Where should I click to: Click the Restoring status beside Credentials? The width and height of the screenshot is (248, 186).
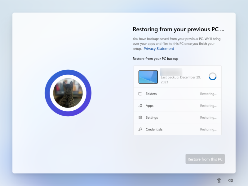click(208, 129)
